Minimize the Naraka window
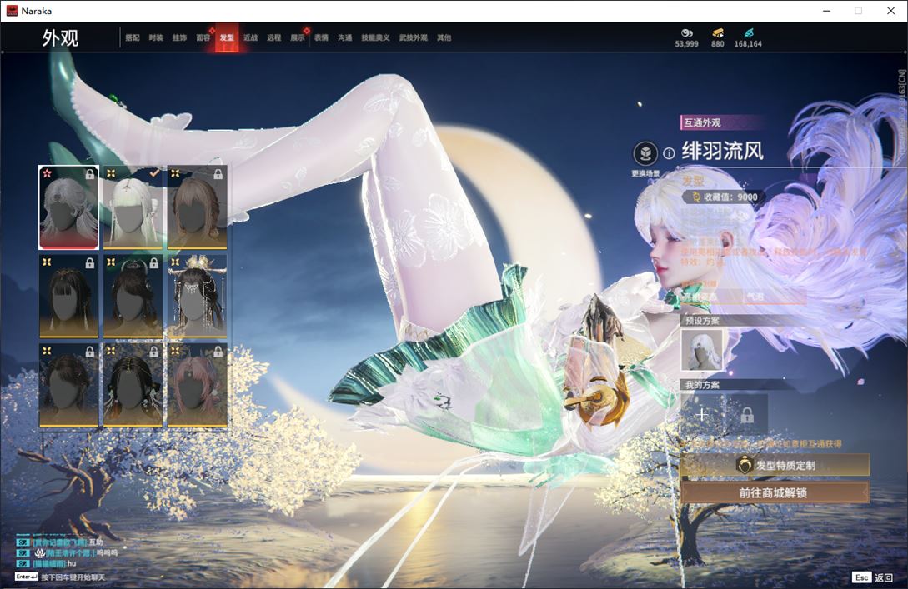908x589 pixels. (827, 11)
